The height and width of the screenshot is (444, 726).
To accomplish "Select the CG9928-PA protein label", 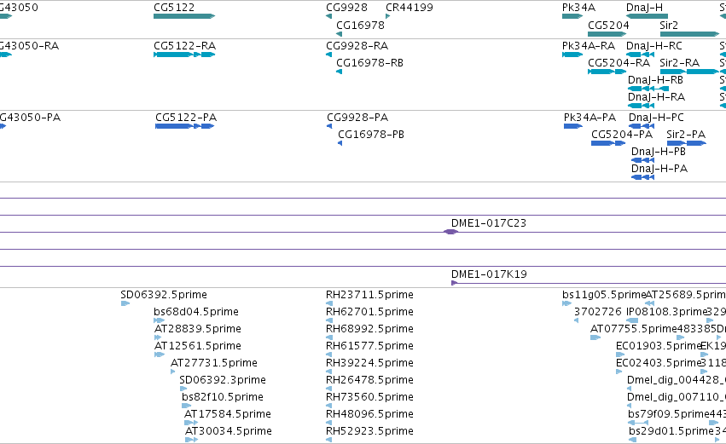I will click(357, 118).
